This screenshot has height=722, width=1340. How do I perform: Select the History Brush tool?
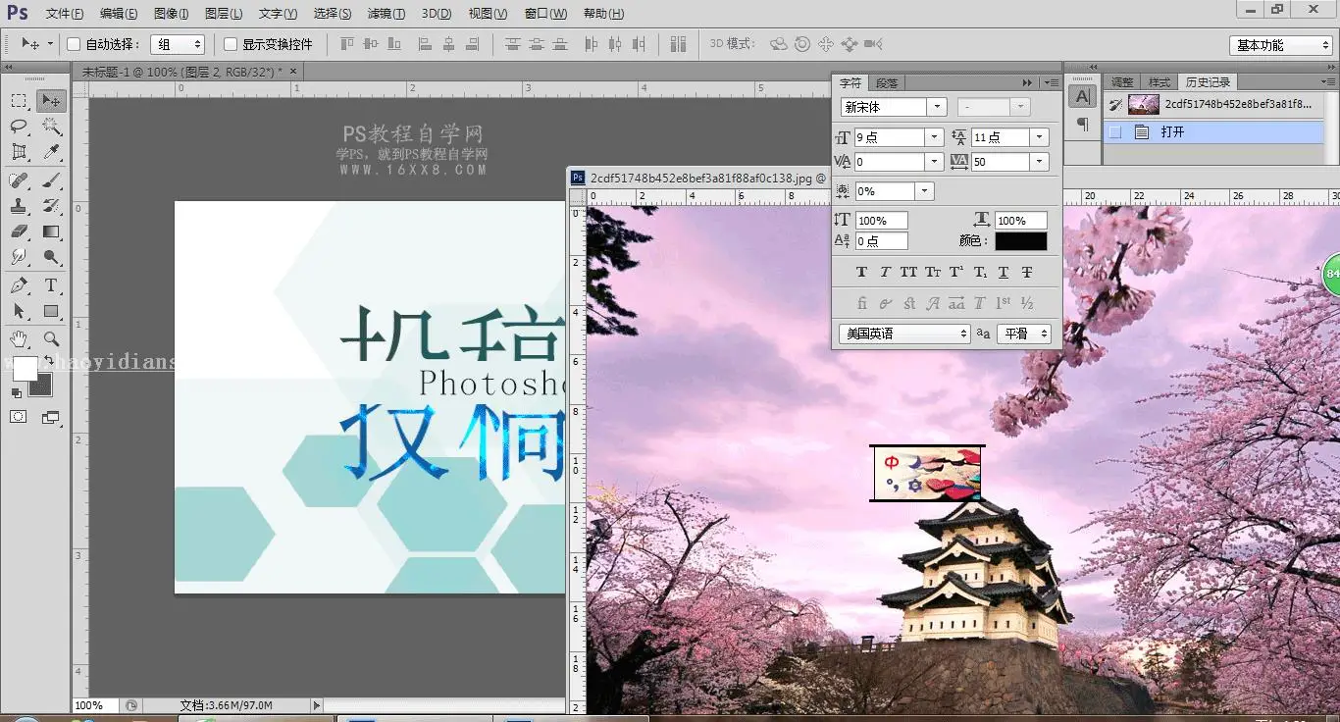pos(51,206)
